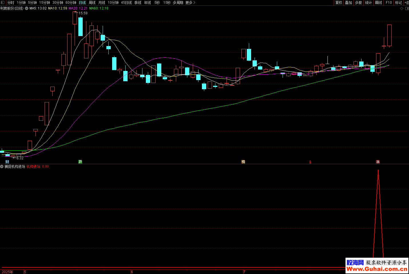
Task: Open the 画线 drawing tools button
Action: [379, 3]
